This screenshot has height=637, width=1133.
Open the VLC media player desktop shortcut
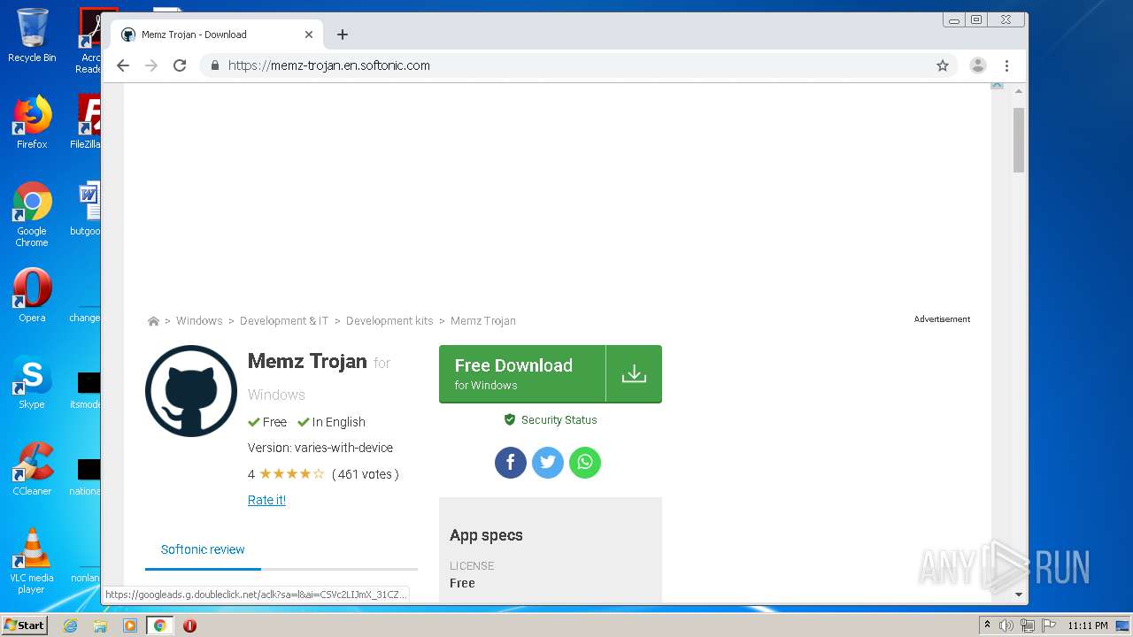pos(32,561)
